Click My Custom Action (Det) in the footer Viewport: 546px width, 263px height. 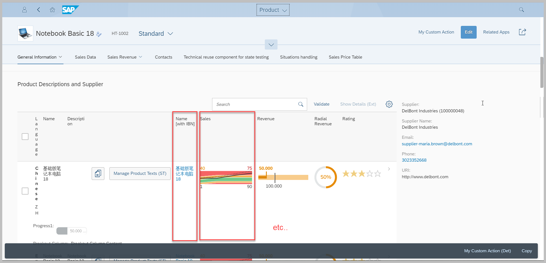click(488, 251)
